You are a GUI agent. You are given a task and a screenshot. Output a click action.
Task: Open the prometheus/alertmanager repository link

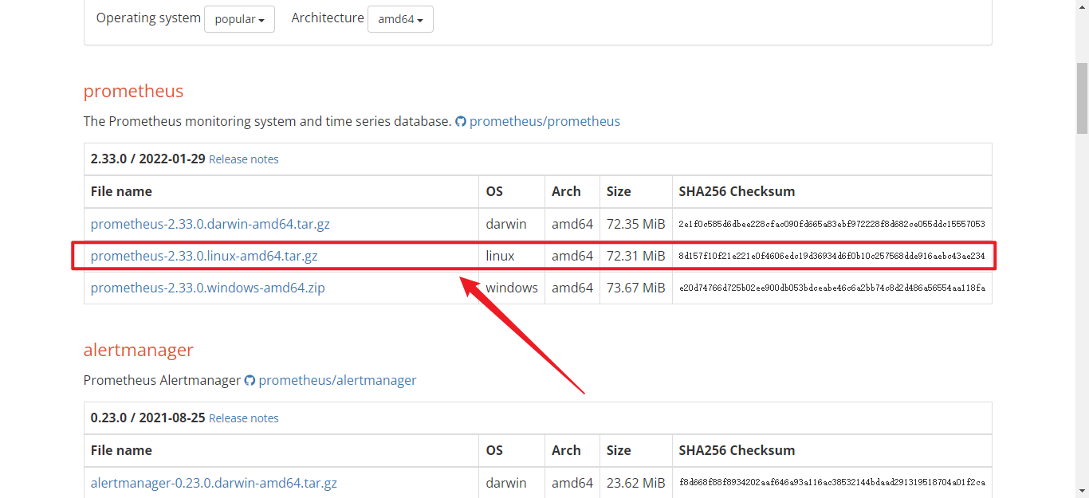coord(337,380)
